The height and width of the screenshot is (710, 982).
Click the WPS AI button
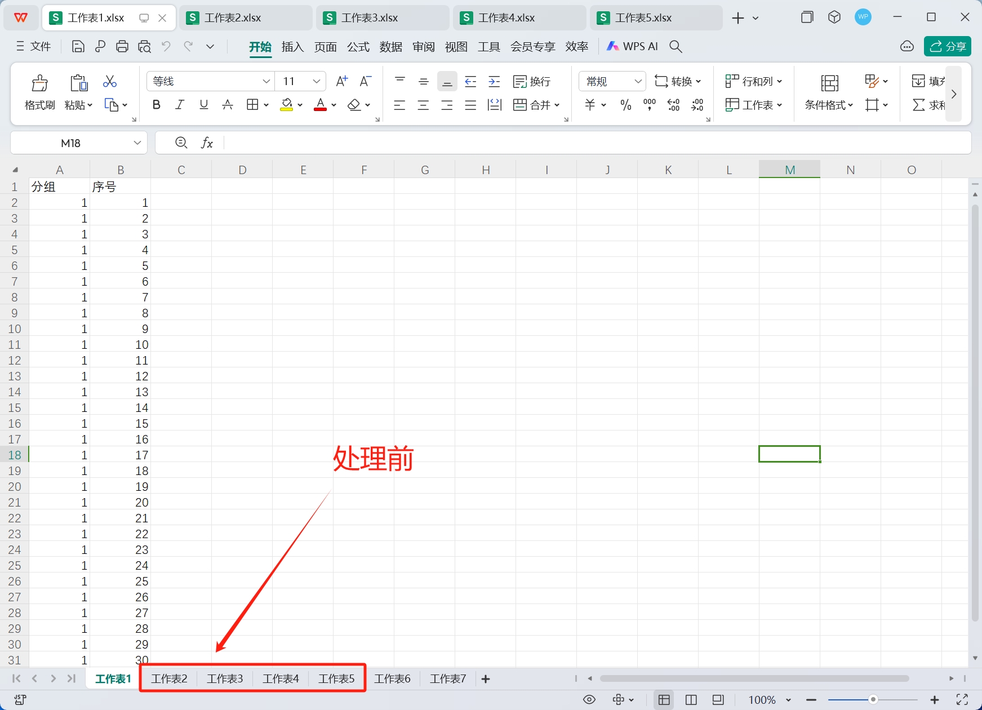point(632,47)
